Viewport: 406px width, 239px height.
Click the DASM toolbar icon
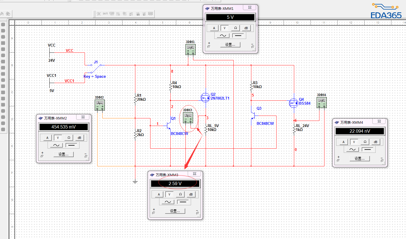[x=105, y=14]
